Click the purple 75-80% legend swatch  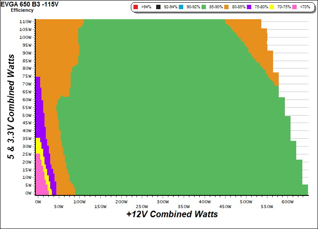coord(249,7)
